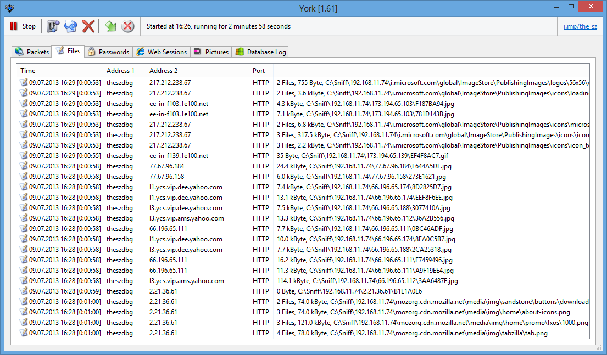Switch to the Web Sessions tab
Image resolution: width=607 pixels, height=355 pixels.
[x=162, y=52]
